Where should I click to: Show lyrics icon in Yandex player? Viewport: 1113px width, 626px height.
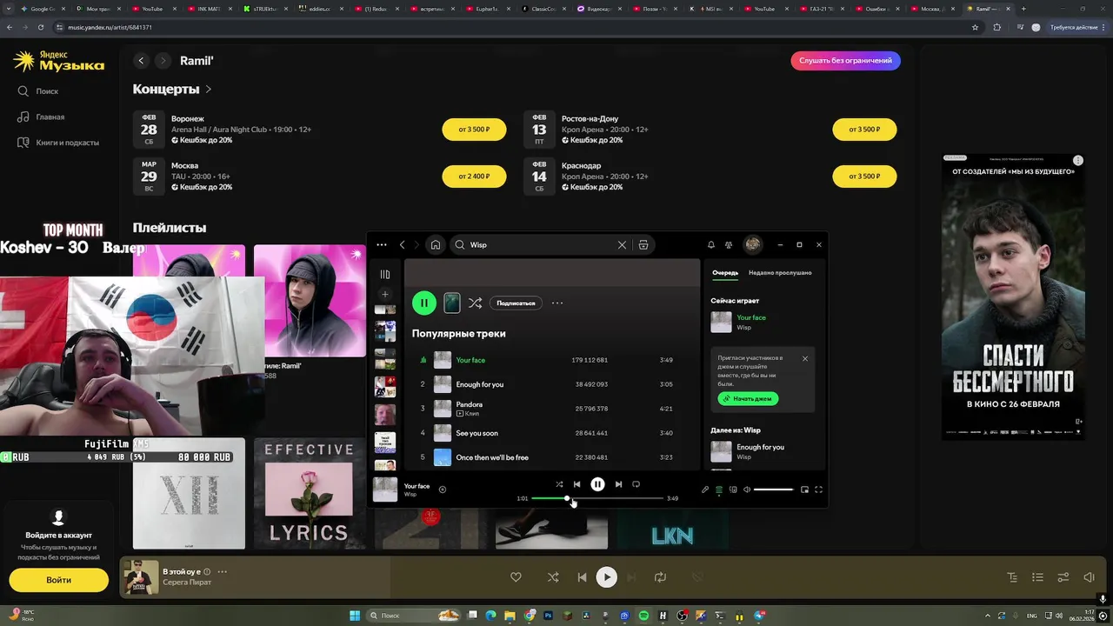[1012, 577]
